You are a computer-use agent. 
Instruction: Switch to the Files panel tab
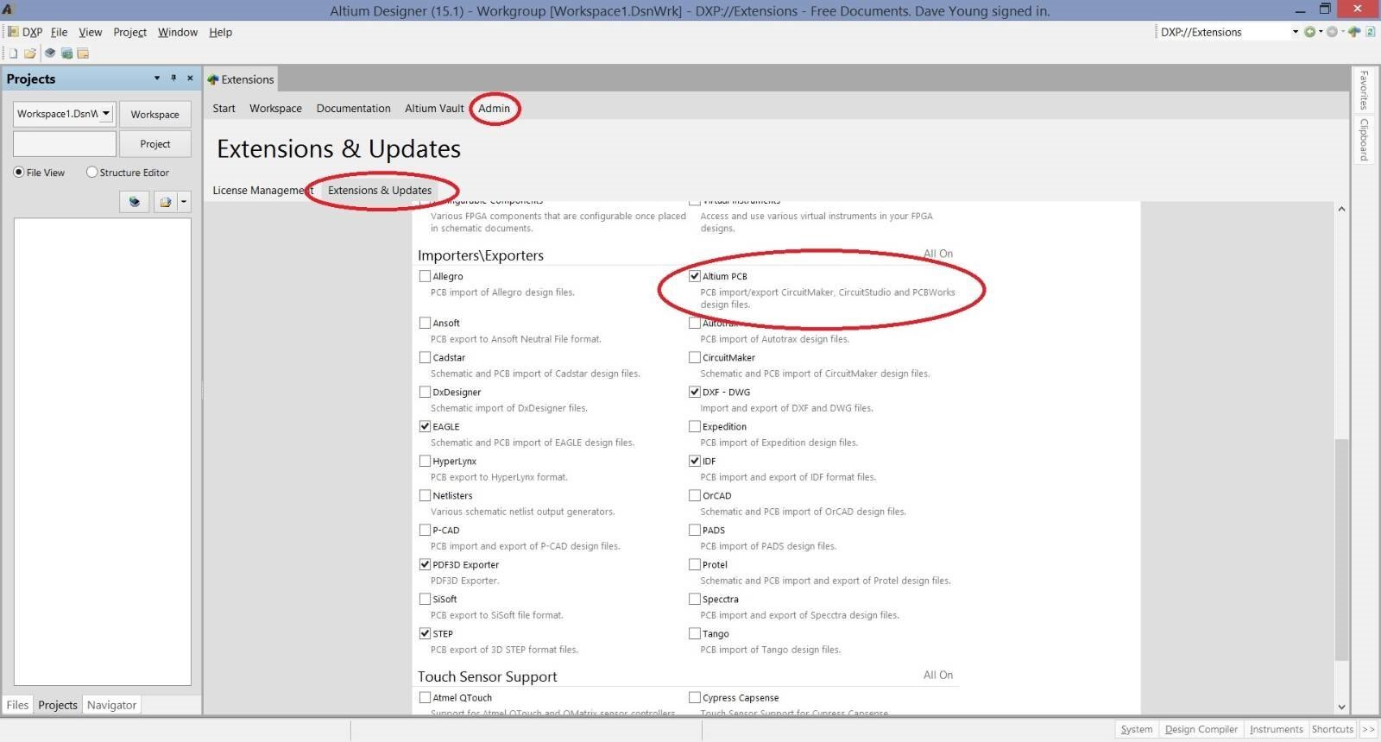[17, 705]
